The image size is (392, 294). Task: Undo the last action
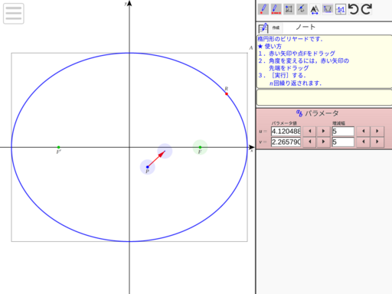[354, 9]
